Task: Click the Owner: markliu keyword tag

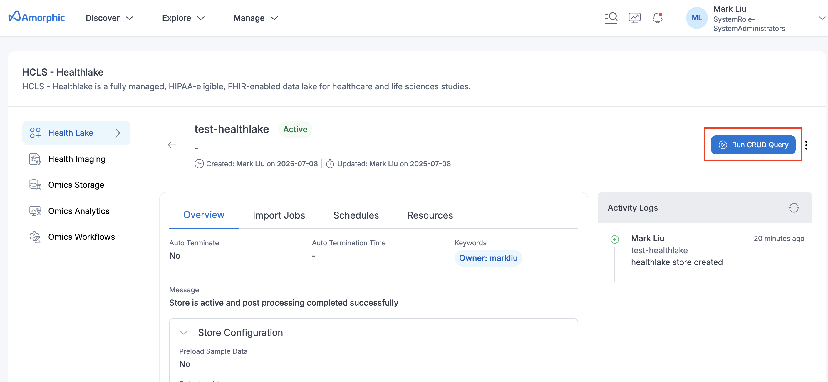Action: pyautogui.click(x=488, y=258)
